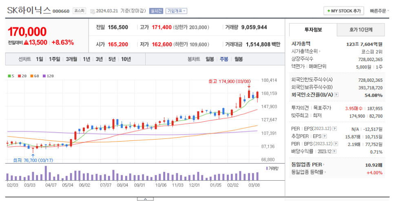Click the 외국인보유주식수 value 393,718,720
This screenshot has height=201, width=394.
pos(370,88)
